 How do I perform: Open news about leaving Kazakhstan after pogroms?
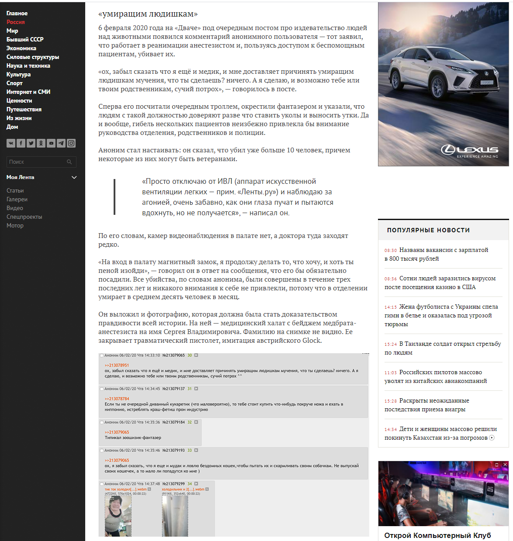click(440, 433)
